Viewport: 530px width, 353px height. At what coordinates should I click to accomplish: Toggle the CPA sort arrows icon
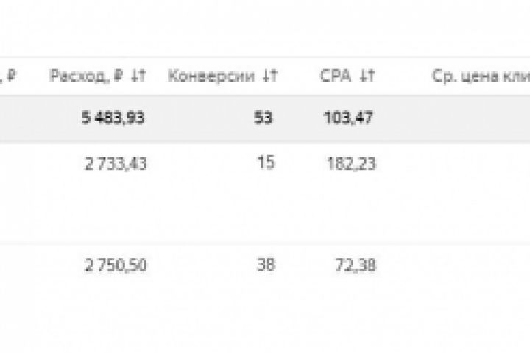pos(368,75)
